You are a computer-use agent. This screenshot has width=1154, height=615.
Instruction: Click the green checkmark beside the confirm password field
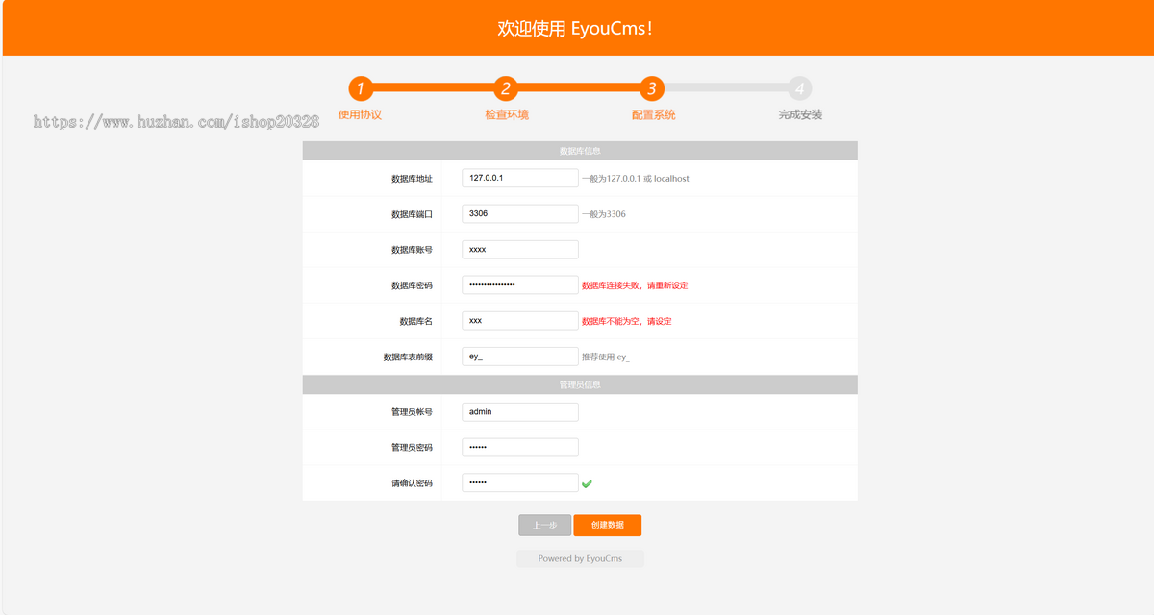coord(587,483)
